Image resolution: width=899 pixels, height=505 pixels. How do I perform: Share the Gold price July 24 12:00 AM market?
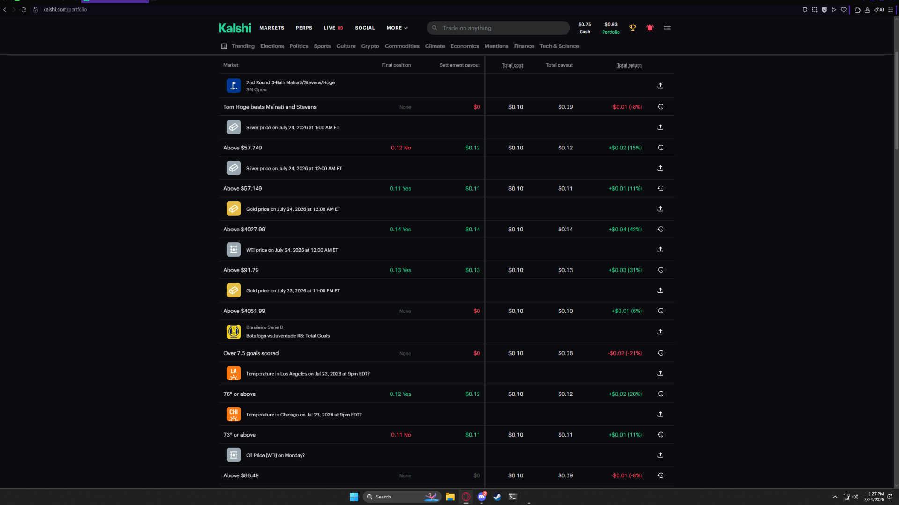coord(660,209)
